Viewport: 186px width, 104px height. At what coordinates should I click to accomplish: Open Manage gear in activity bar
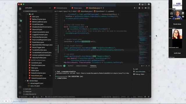[20, 93]
